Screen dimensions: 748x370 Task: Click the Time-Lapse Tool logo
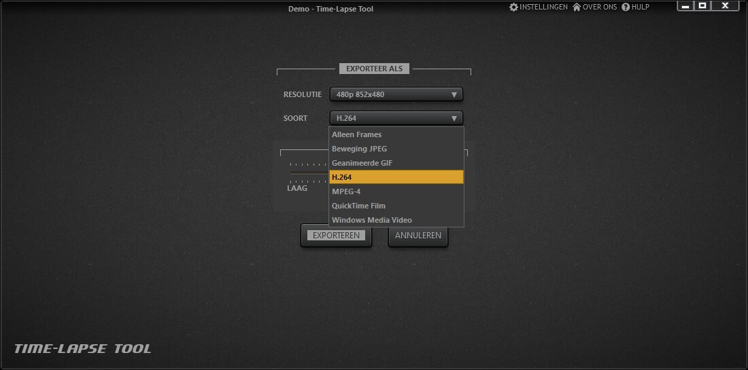click(83, 349)
